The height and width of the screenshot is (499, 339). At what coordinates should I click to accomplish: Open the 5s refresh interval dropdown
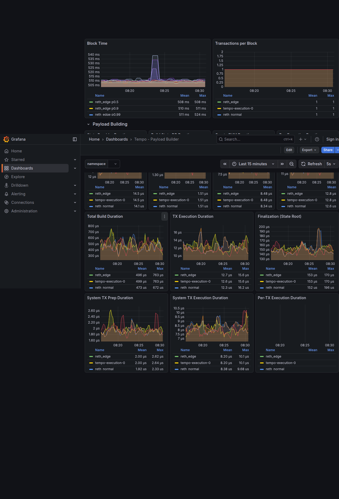(331, 164)
